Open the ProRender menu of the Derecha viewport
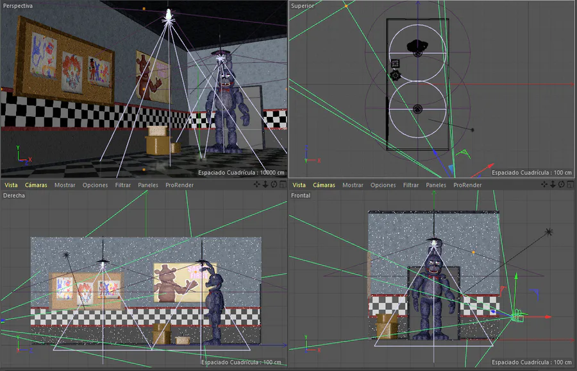 180,185
